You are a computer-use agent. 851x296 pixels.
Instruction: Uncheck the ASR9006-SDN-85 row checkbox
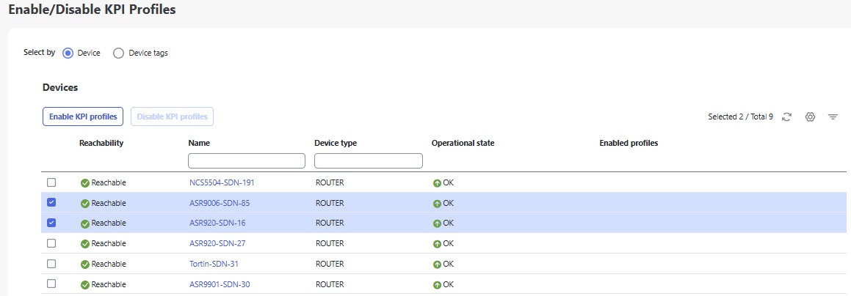tap(51, 202)
